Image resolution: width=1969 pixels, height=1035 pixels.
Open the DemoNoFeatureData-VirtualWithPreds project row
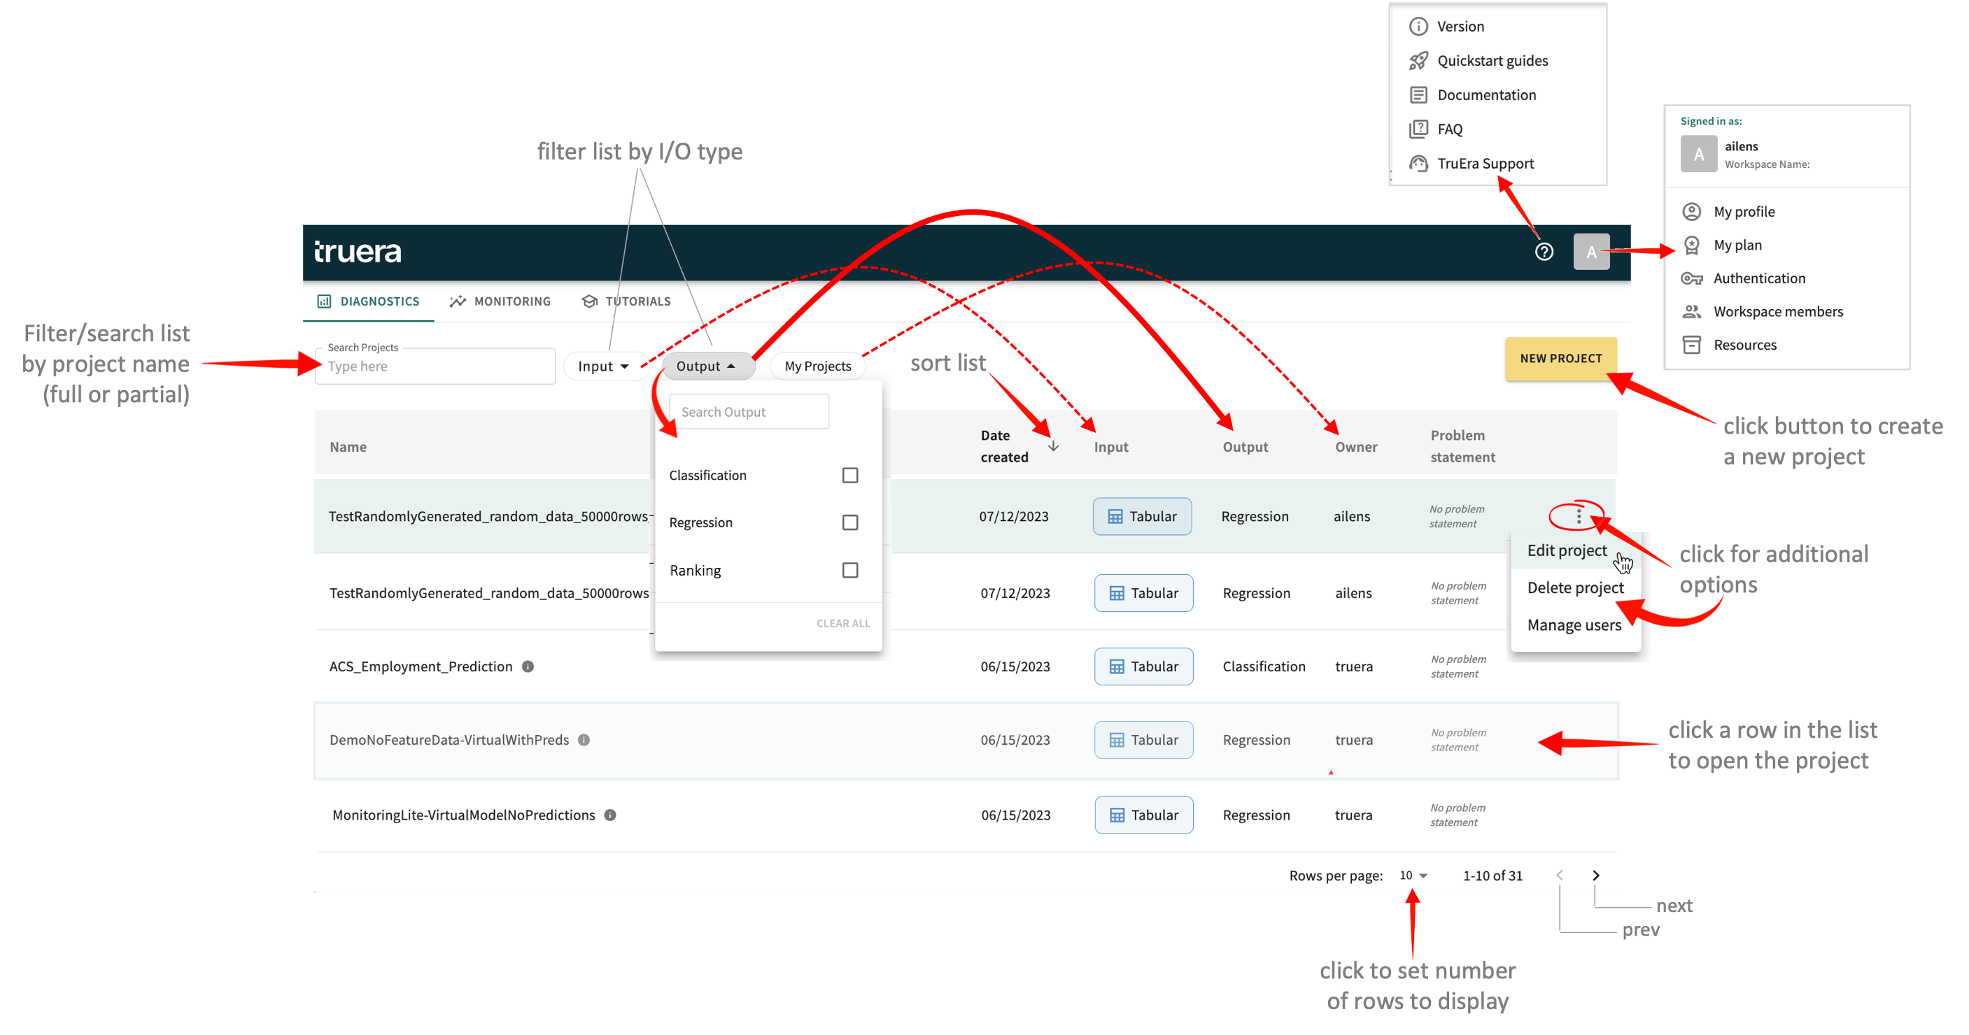pyautogui.click(x=966, y=741)
